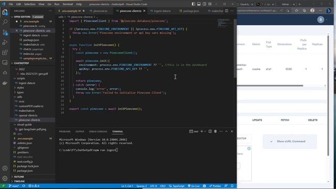This screenshot has width=336, height=189.
Task: Kill the terminal with trash icon
Action: [215, 131]
